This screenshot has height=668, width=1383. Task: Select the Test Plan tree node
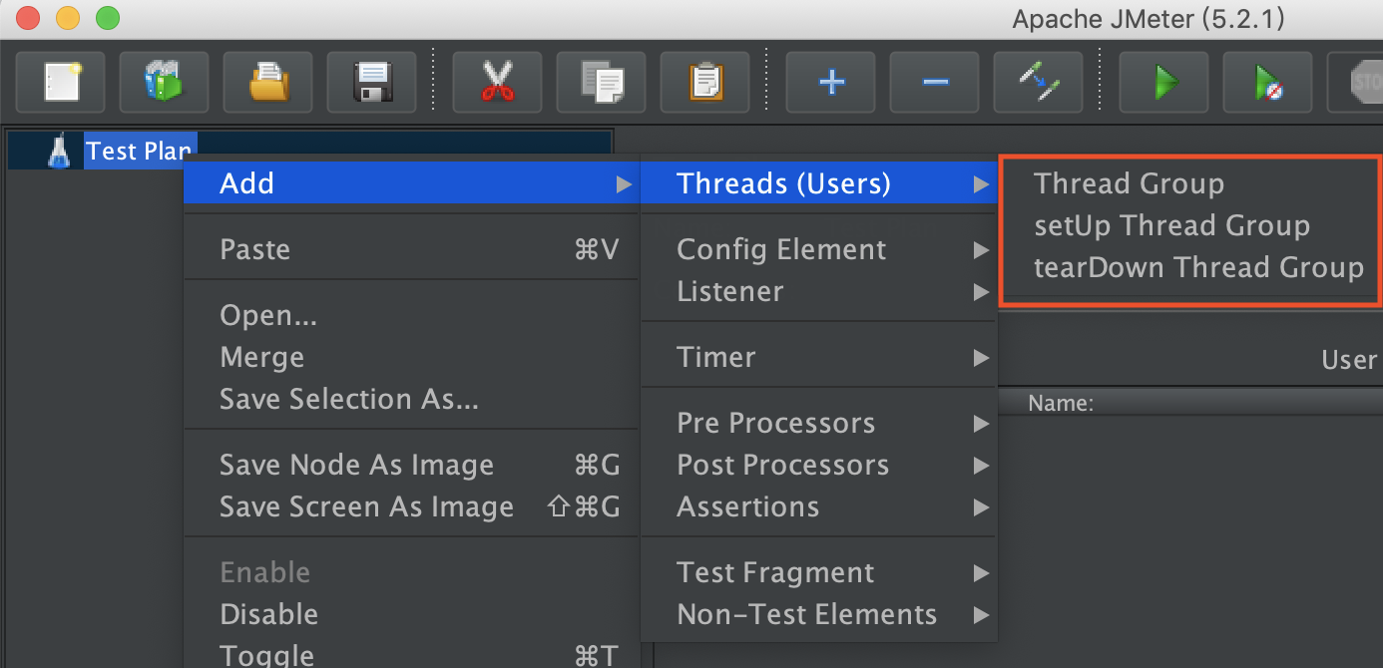click(138, 151)
